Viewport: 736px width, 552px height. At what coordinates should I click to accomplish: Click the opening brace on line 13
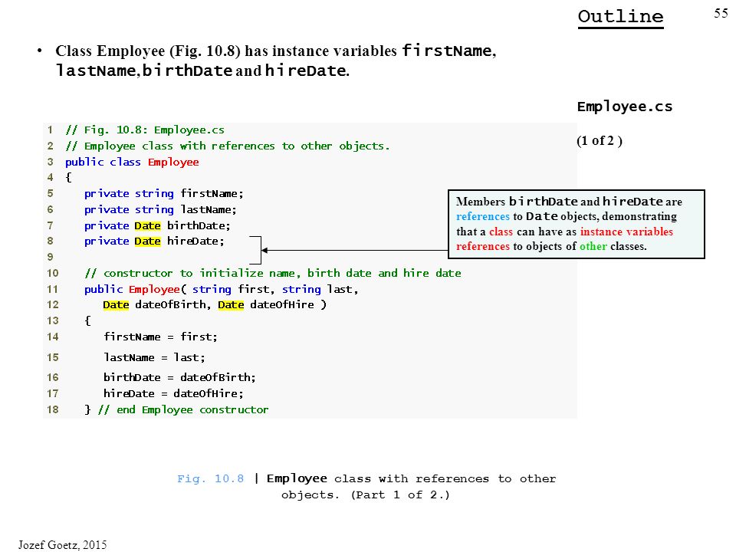[x=87, y=320]
